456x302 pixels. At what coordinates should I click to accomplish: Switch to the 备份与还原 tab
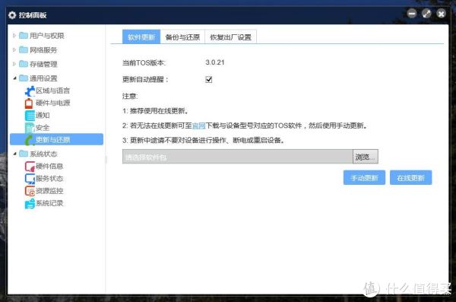pos(182,37)
